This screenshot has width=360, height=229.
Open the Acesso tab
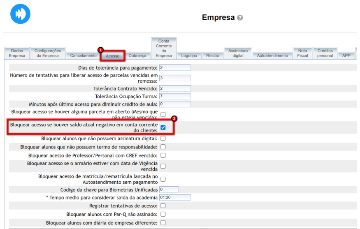pyautogui.click(x=112, y=56)
